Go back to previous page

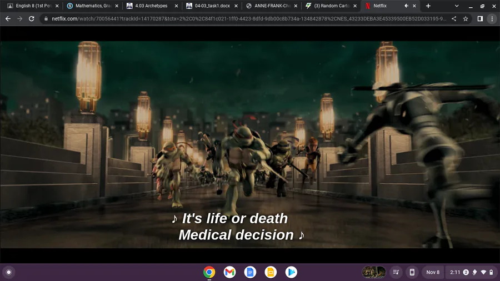[8, 19]
